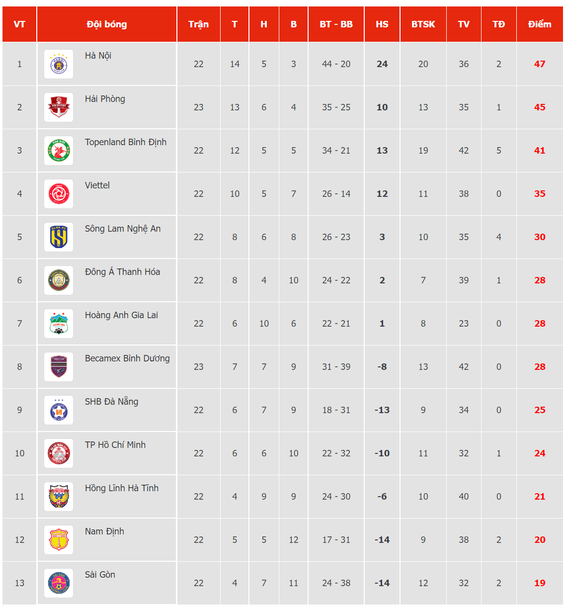The image size is (566, 610).
Task: Open the Hoàng Anh Gia Lai logo
Action: (59, 324)
